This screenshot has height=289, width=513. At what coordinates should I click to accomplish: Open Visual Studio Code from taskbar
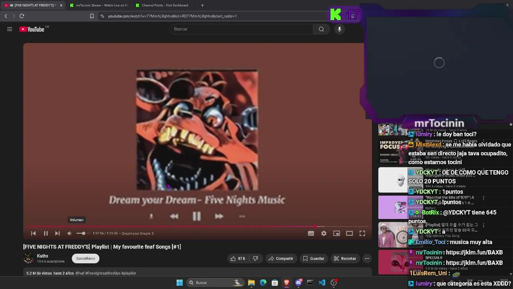pyautogui.click(x=322, y=283)
